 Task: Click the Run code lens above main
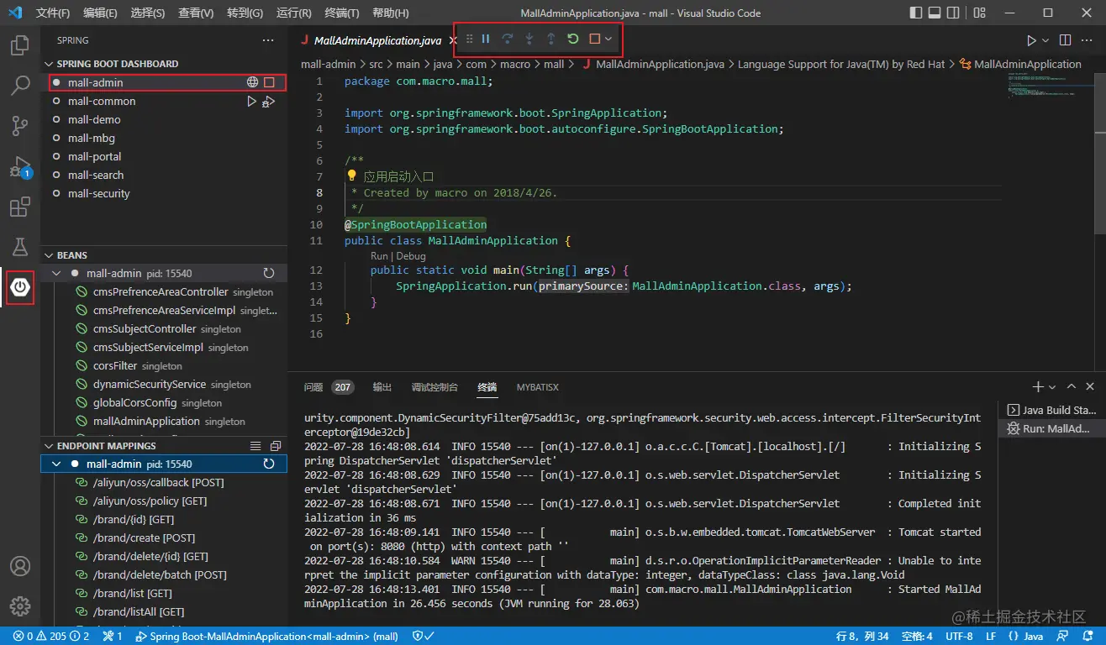click(379, 256)
